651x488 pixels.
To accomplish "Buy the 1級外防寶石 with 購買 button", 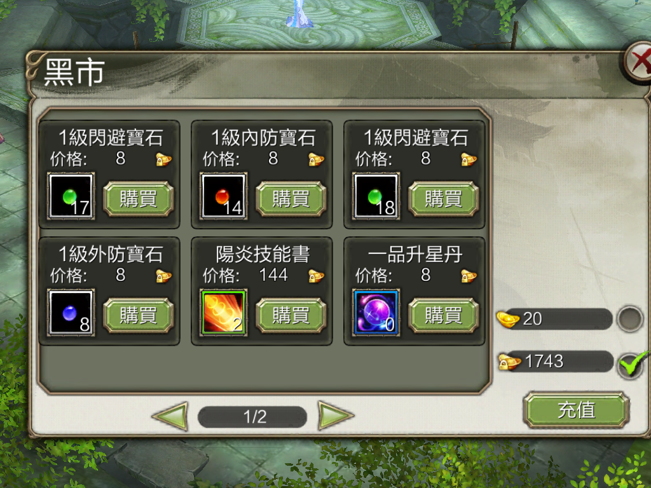I will tap(138, 315).
